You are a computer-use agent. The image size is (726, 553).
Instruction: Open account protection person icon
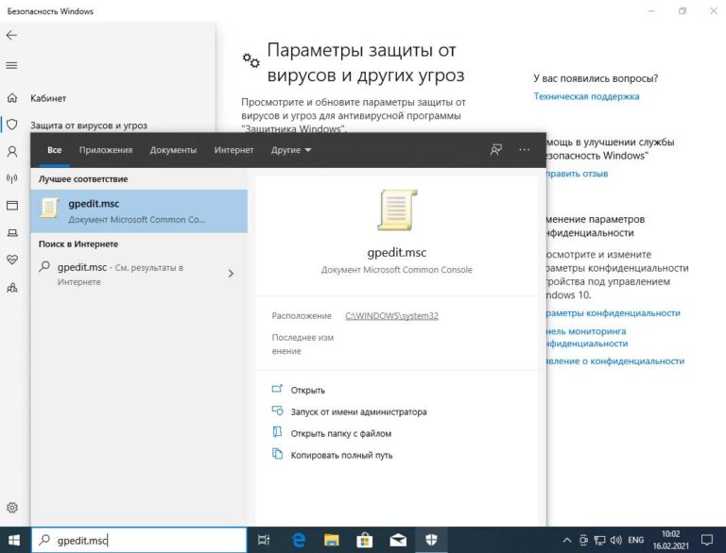tap(12, 152)
